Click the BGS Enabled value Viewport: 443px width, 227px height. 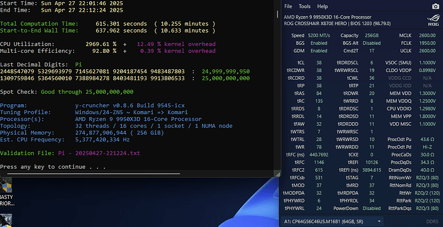[319, 43]
